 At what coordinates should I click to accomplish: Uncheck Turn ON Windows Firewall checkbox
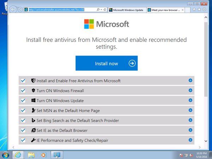point(23,90)
